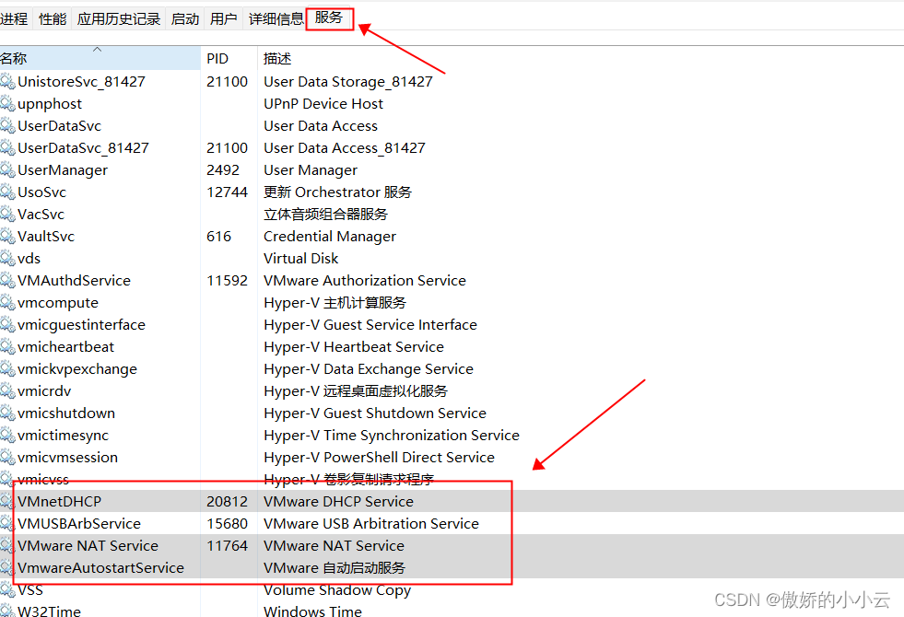Click the service icon beside vmicguestinterface
This screenshot has width=904, height=617.
click(x=7, y=324)
